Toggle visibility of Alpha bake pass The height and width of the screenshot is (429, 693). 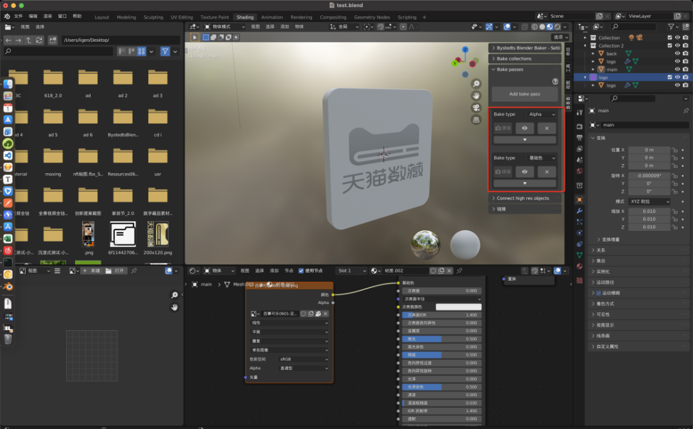pyautogui.click(x=525, y=128)
